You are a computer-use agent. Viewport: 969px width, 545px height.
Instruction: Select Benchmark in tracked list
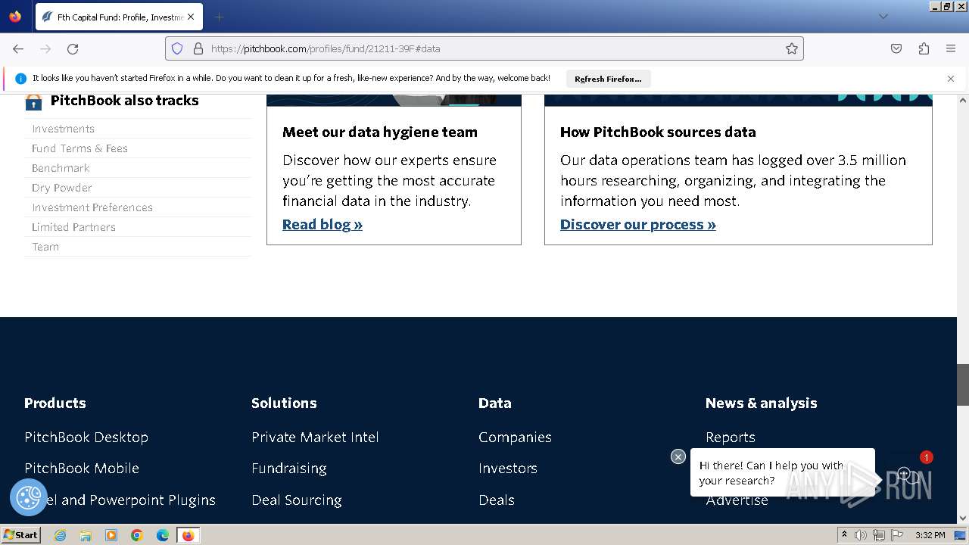[x=61, y=168]
